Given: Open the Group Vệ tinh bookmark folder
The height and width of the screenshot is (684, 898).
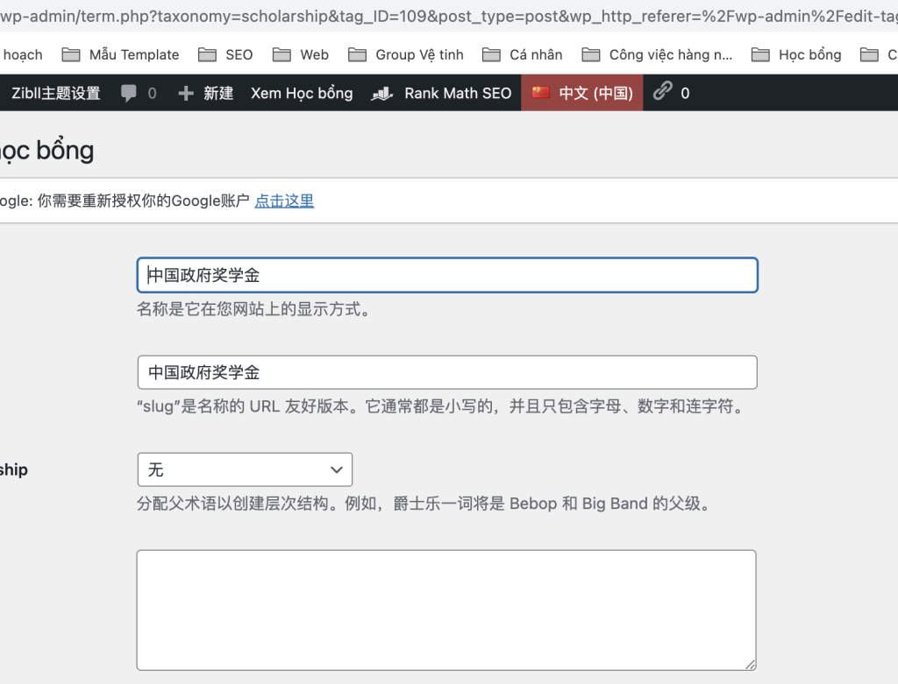Looking at the screenshot, I should coord(405,55).
